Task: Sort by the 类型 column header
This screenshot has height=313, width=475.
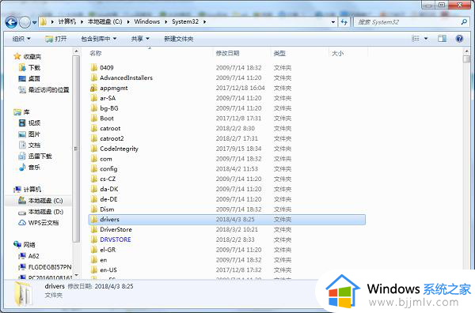Action: click(x=279, y=53)
